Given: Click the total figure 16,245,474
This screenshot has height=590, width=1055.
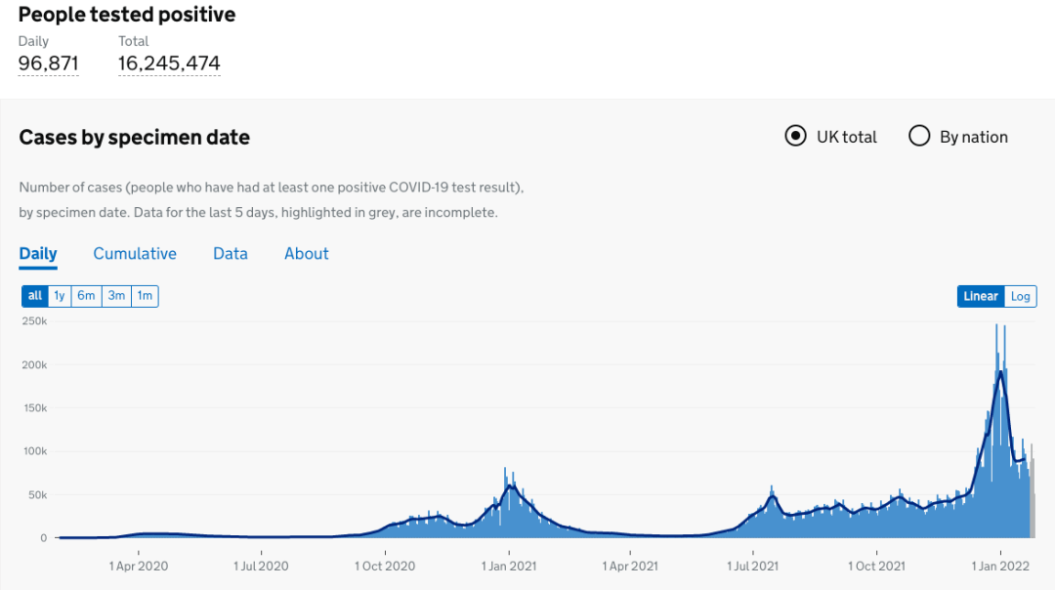Looking at the screenshot, I should (x=169, y=63).
